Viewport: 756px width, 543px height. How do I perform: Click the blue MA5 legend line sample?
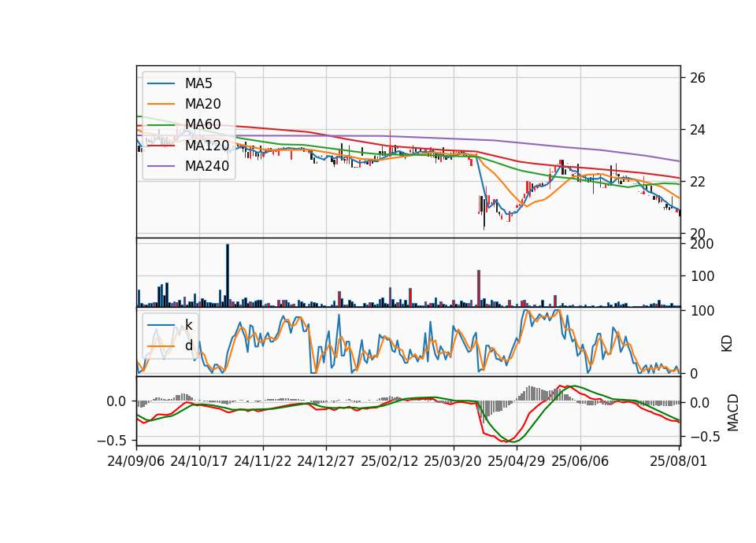(161, 83)
